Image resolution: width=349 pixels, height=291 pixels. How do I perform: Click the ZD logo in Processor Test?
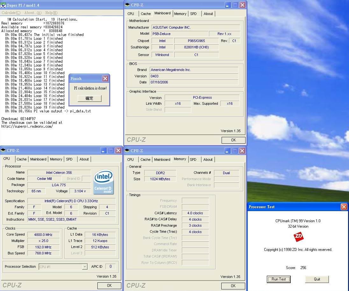(298, 237)
